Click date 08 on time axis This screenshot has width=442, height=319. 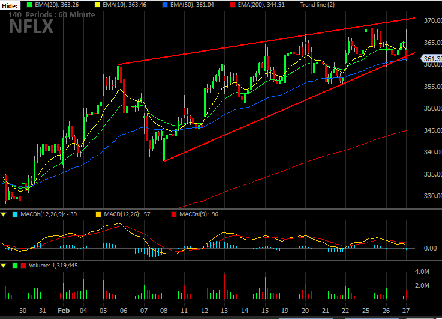coord(164,311)
